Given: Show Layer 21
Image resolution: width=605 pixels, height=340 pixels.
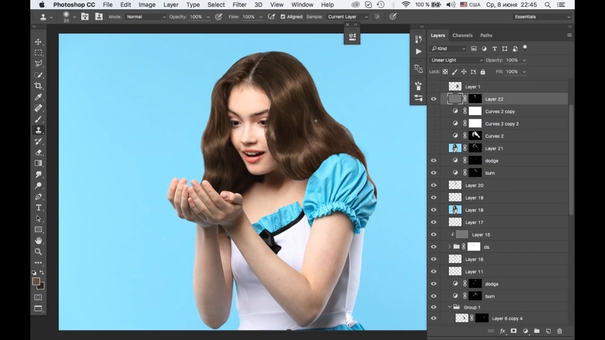Looking at the screenshot, I should (433, 148).
